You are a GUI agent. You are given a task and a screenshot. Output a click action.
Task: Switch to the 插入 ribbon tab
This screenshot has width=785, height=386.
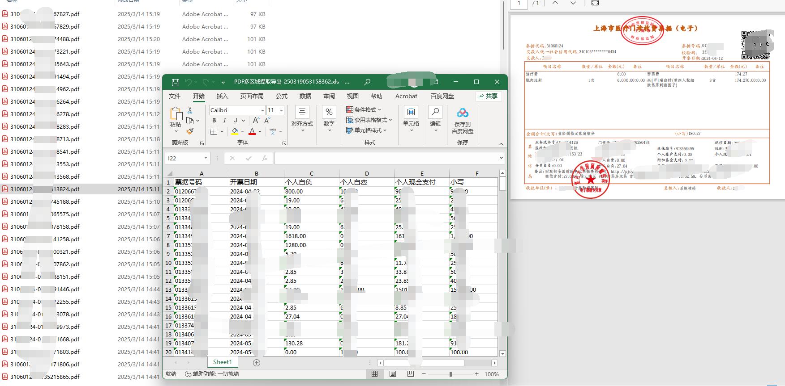(223, 96)
